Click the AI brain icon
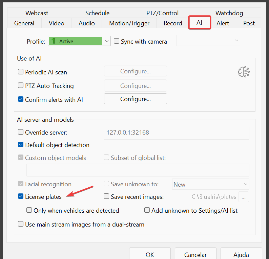This screenshot has width=269, height=259. (243, 72)
